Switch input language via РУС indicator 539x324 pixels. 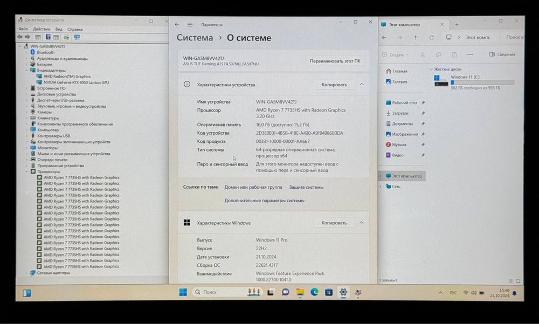pyautogui.click(x=453, y=293)
